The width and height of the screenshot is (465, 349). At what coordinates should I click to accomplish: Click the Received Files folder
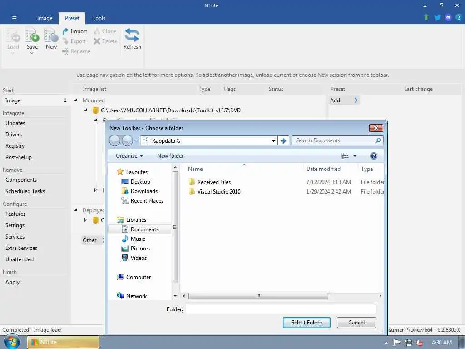pos(214,182)
